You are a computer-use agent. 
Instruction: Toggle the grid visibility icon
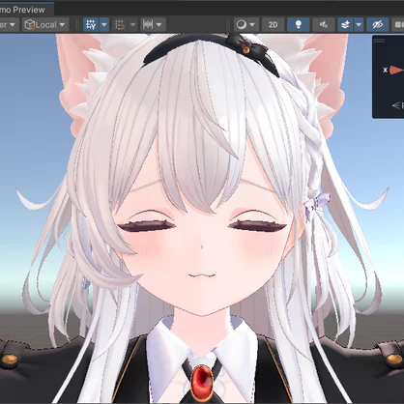coord(91,25)
